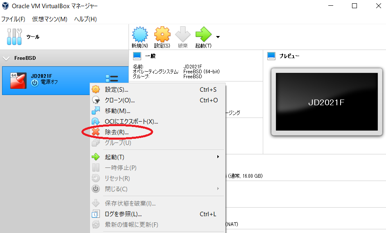Choose Export to OCI (OCIにエクスポート) entry
386x233 pixels.
[x=131, y=121]
